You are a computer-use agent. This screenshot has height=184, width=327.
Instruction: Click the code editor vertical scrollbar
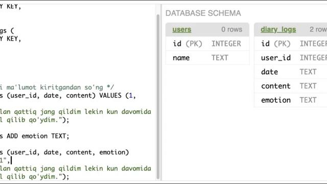158,97
